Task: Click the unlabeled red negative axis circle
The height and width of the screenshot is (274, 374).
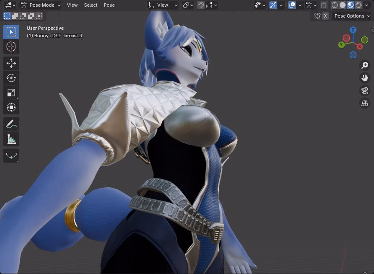Action: coord(346,38)
